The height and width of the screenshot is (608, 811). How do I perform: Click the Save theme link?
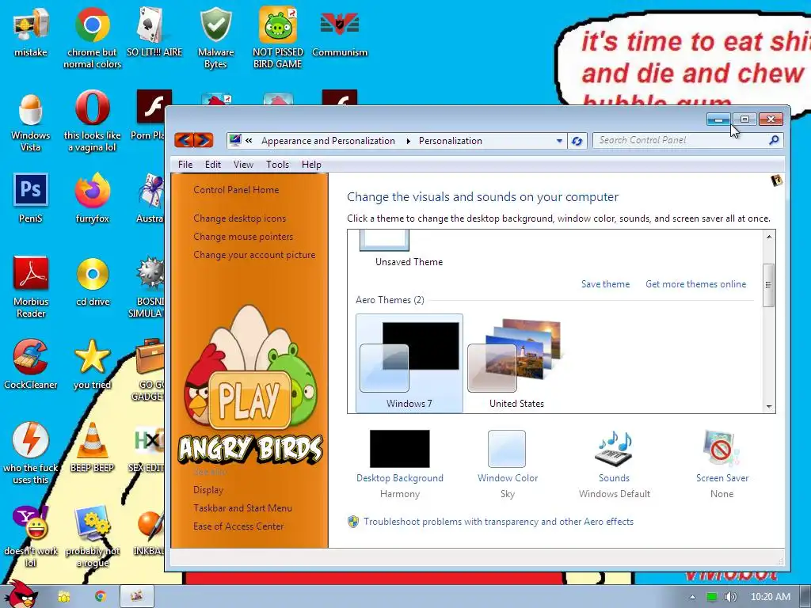[605, 284]
